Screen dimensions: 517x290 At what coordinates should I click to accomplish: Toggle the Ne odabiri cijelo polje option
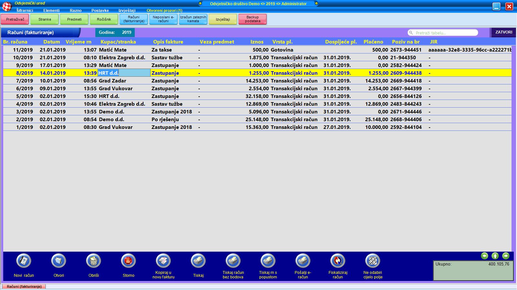(373, 261)
